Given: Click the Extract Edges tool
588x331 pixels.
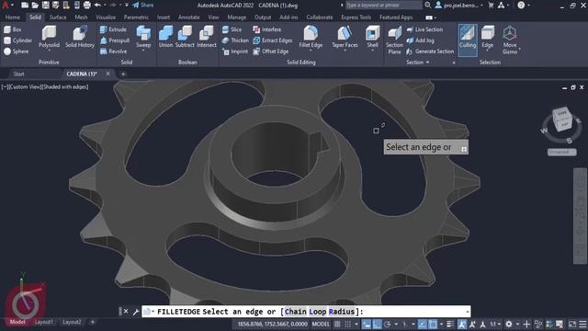Looking at the screenshot, I should point(273,40).
